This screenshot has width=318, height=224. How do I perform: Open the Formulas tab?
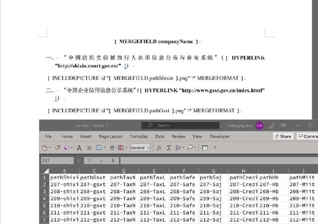point(139,136)
